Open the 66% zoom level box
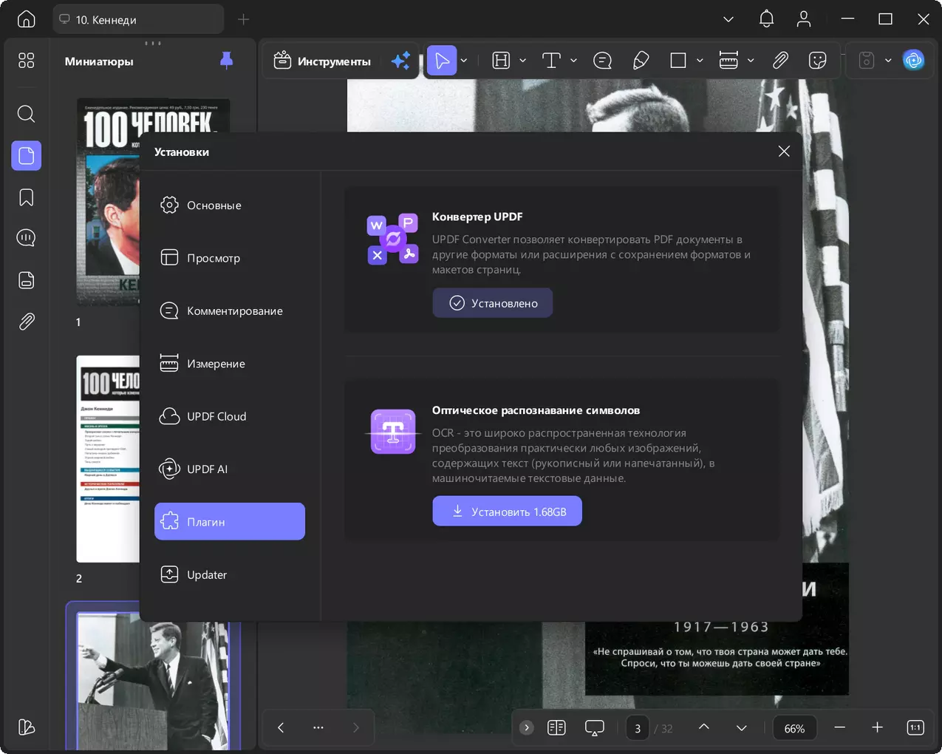The image size is (942, 754). (x=794, y=728)
